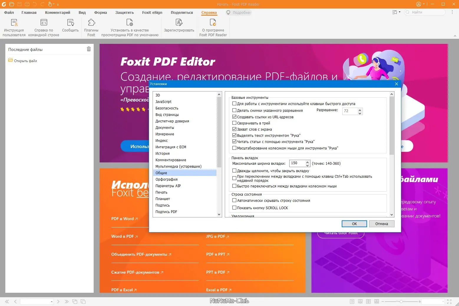Open Customize Quick Access Toolbar dropdown
This screenshot has width=459, height=306.
click(58, 4)
